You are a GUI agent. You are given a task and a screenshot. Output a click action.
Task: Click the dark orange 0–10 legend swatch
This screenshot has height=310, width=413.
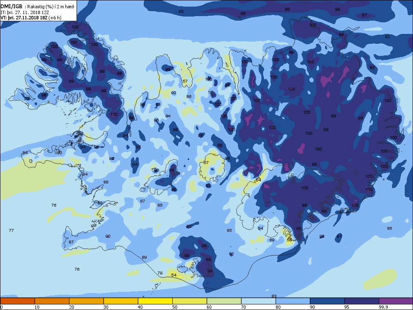[x=17, y=301]
